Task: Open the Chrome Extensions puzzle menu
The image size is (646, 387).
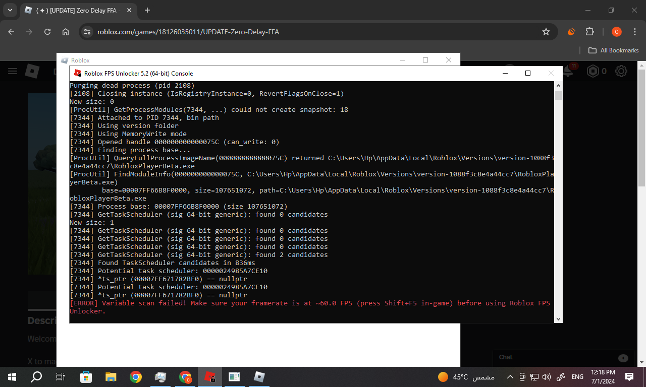Action: 589,32
